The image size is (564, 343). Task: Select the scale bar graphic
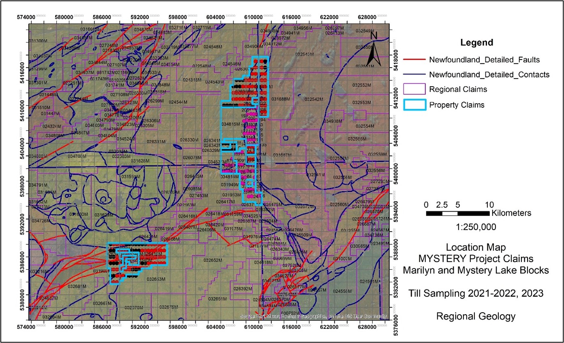(x=457, y=213)
